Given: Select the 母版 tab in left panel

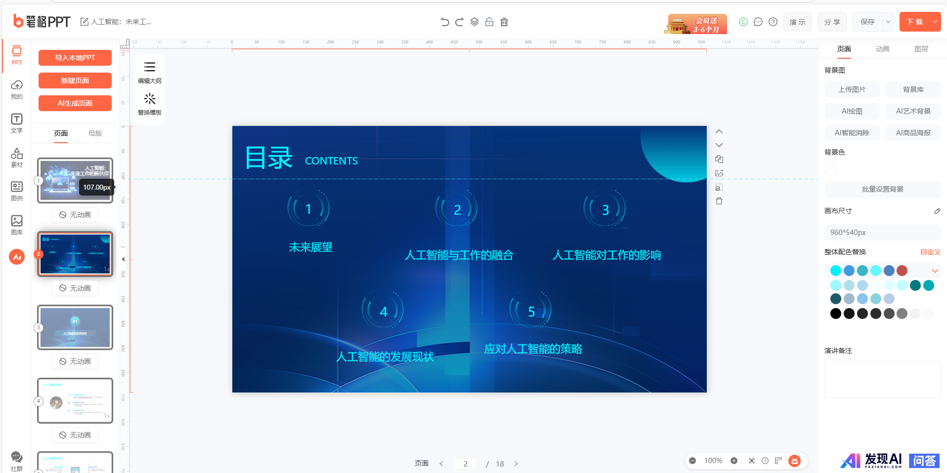Looking at the screenshot, I should pyautogui.click(x=95, y=133).
